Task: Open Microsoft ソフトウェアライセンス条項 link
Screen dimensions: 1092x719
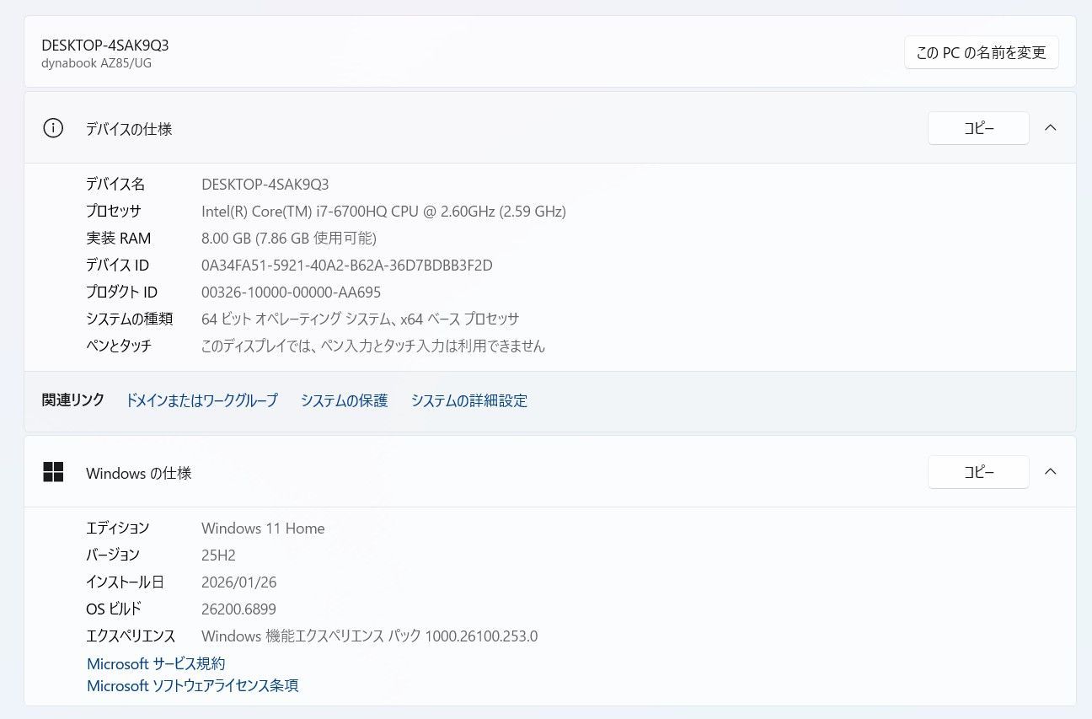Action: tap(192, 685)
